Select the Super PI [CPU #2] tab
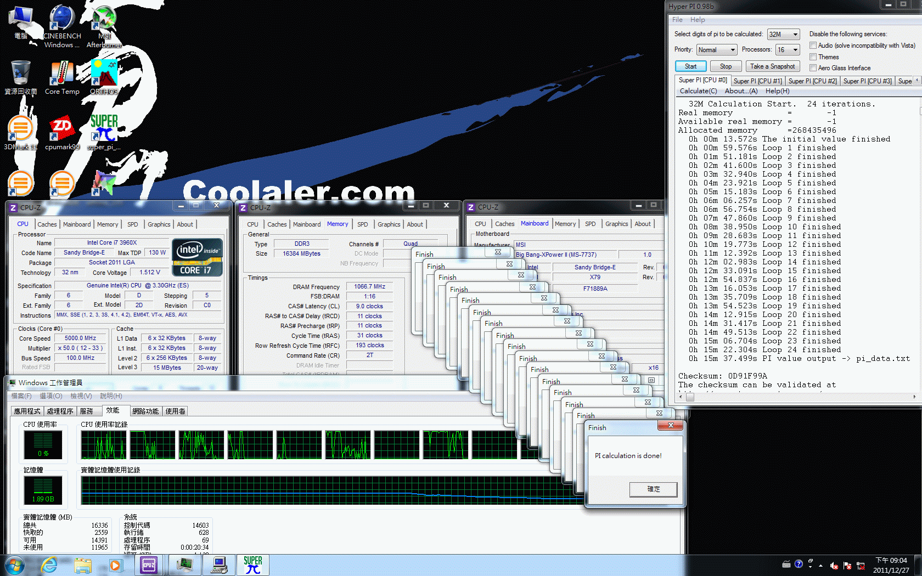Screen dimensions: 922x576 tap(812, 81)
